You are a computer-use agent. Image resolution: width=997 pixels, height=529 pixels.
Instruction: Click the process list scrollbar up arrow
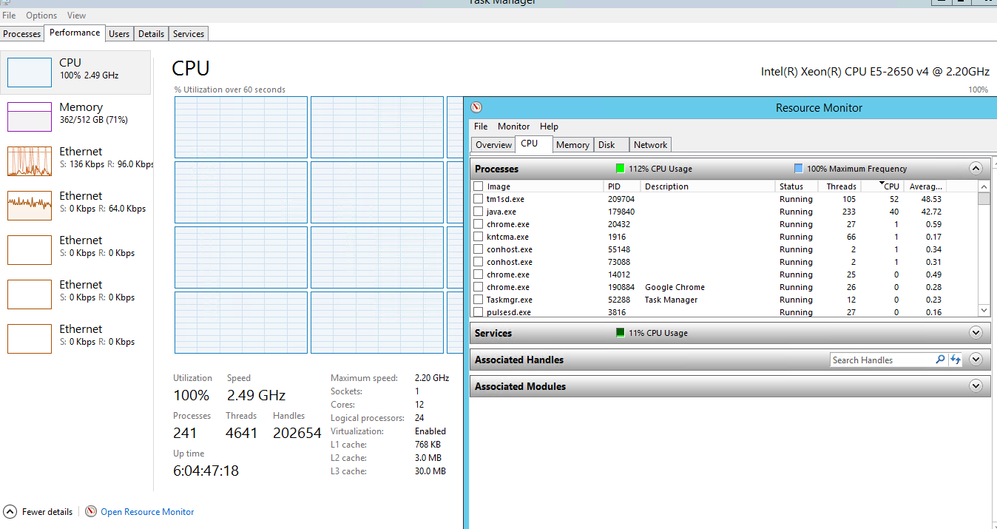click(984, 186)
